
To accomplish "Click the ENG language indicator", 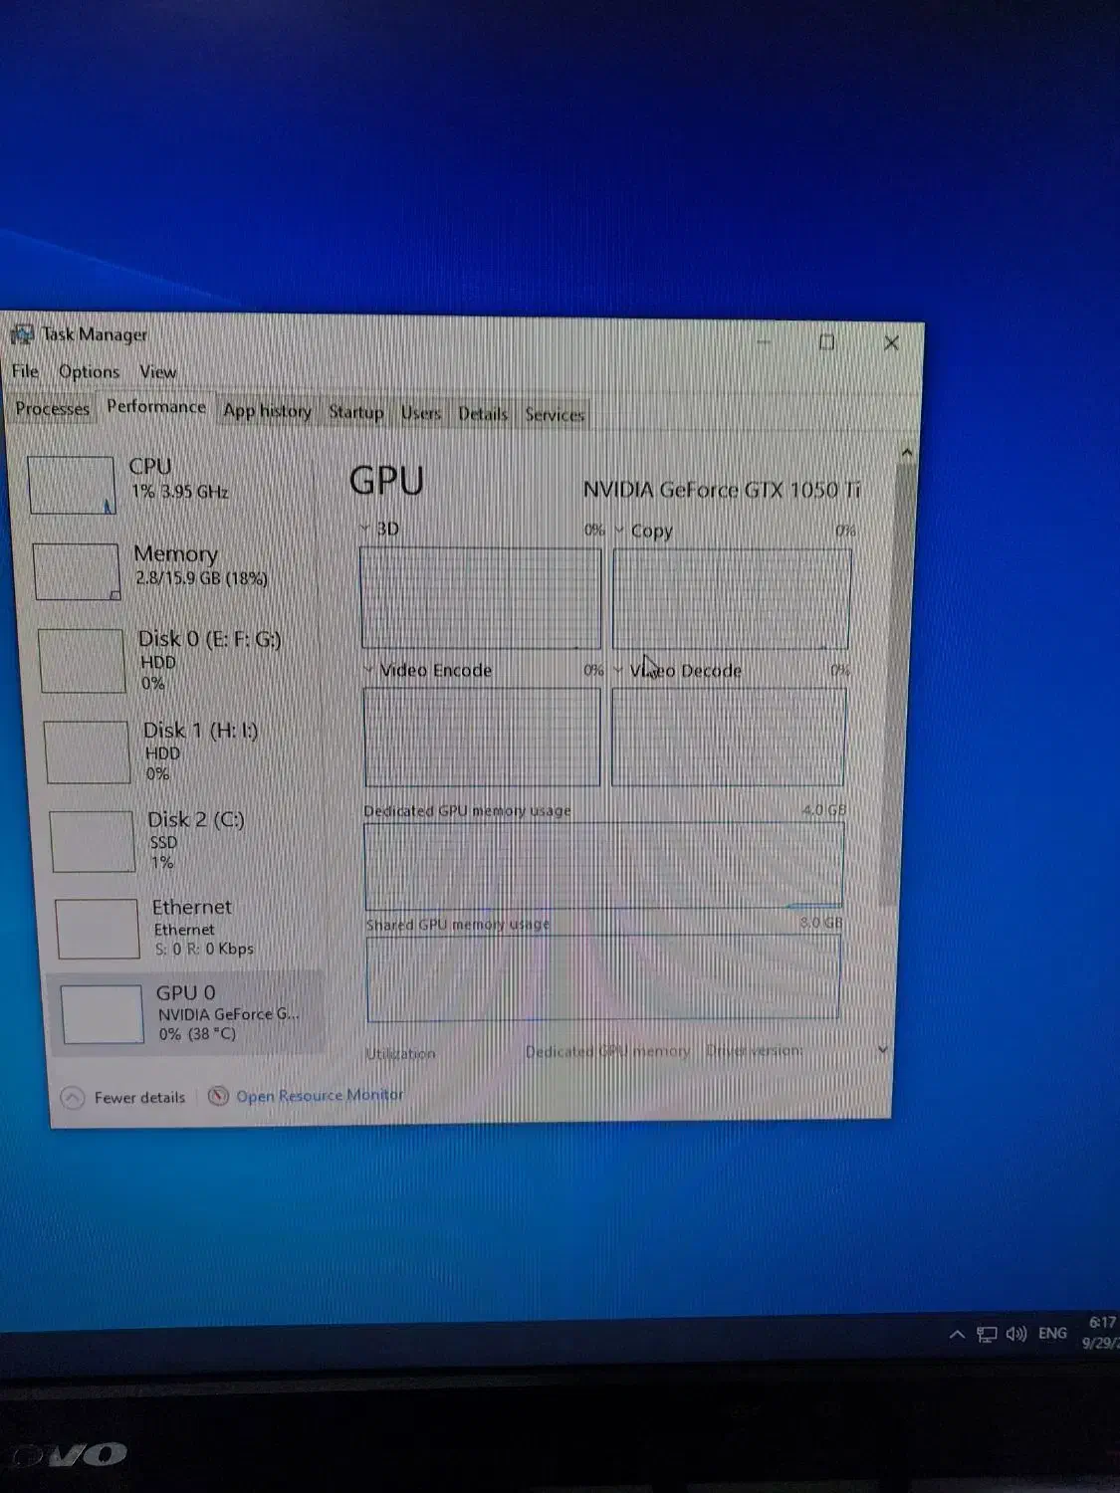I will [1052, 1333].
